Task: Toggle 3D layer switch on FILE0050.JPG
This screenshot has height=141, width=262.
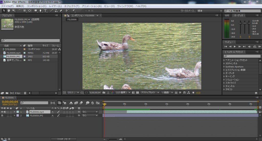Action: pyautogui.click(x=73, y=115)
